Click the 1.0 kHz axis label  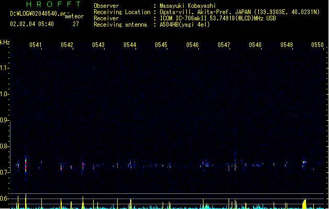click(4, 94)
